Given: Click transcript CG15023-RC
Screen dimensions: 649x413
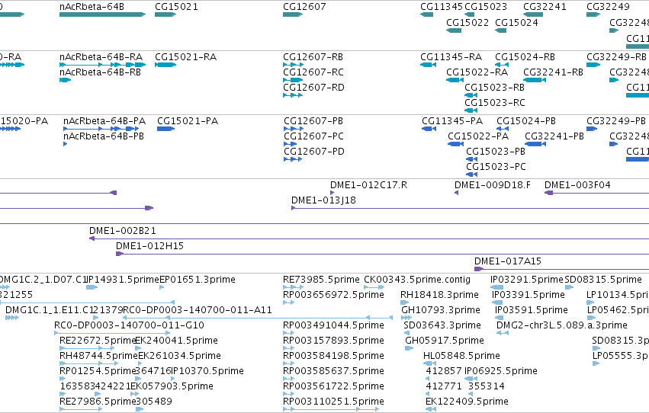Looking at the screenshot, I should [471, 110].
